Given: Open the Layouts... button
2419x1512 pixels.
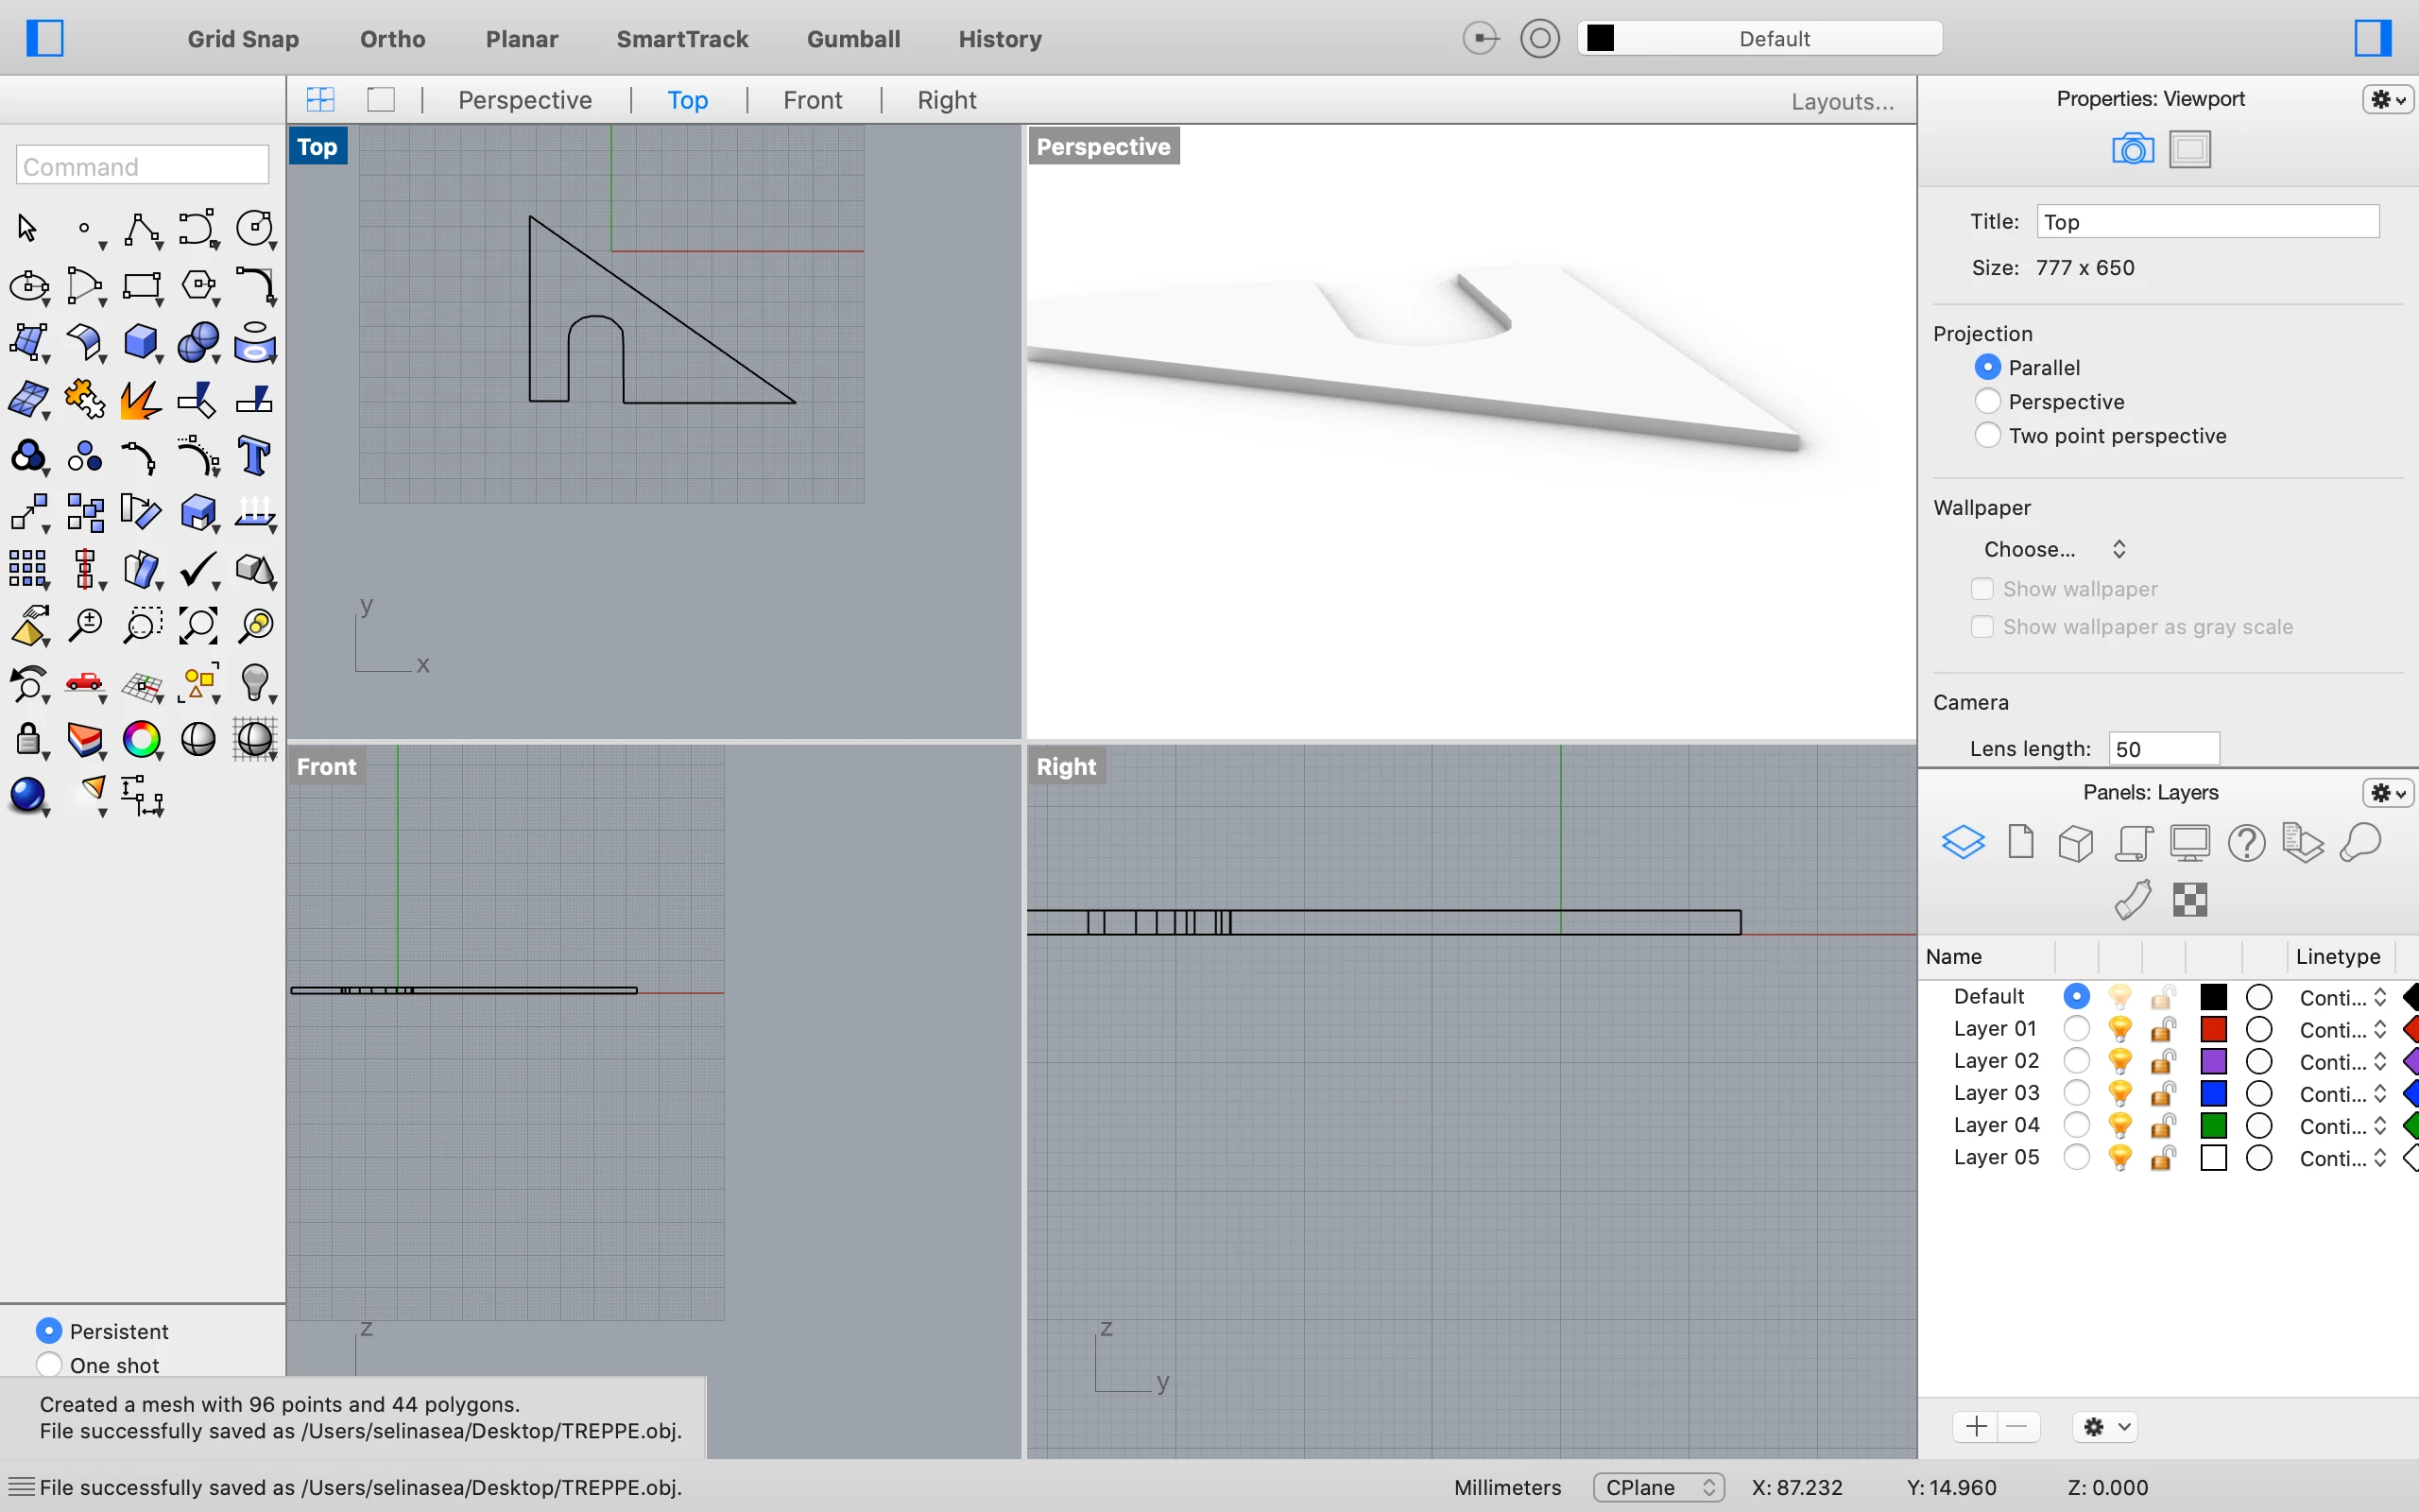Looking at the screenshot, I should click(1842, 101).
